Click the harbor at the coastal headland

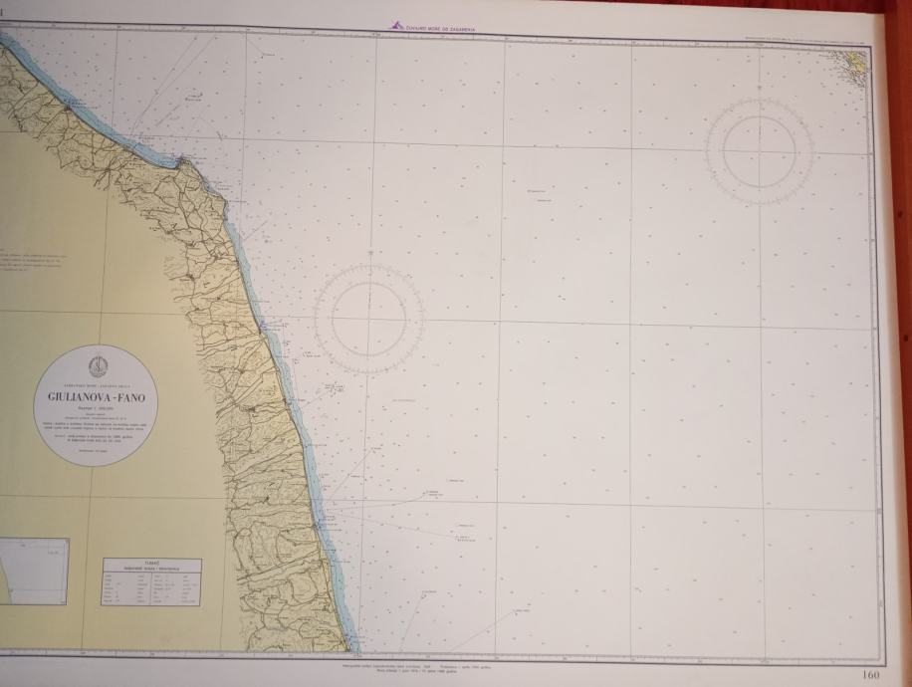pyautogui.click(x=183, y=159)
